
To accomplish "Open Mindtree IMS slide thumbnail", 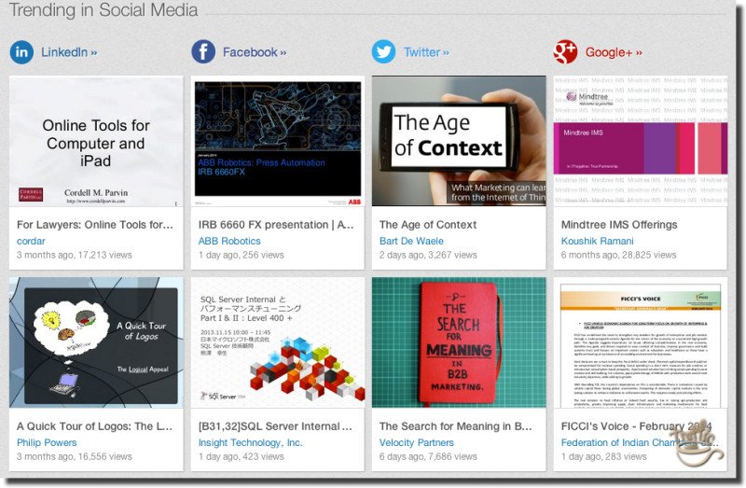I will coord(641,142).
